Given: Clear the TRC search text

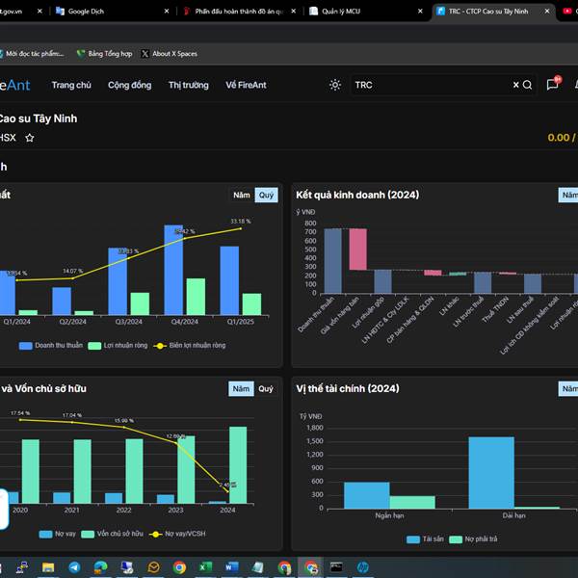Looking at the screenshot, I should [x=515, y=85].
